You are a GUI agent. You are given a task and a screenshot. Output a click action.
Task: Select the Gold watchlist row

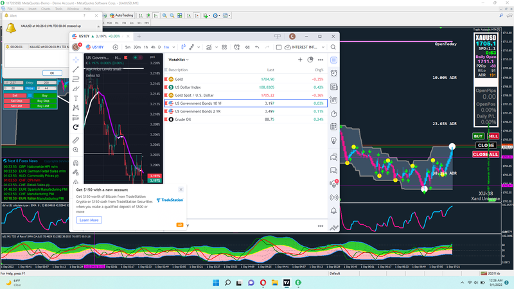pyautogui.click(x=245, y=79)
